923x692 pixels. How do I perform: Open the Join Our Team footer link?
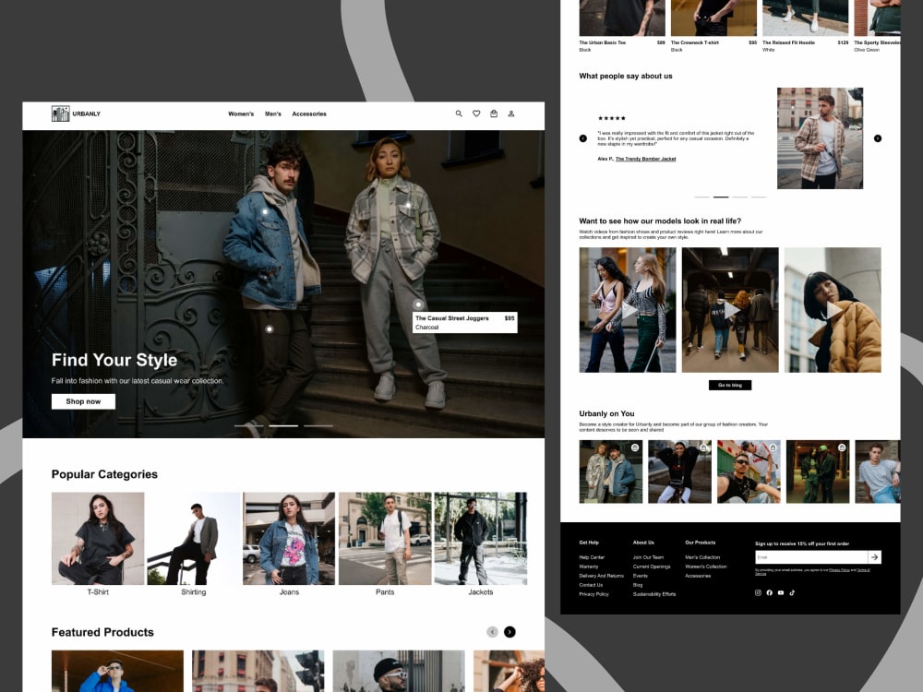pyautogui.click(x=648, y=557)
